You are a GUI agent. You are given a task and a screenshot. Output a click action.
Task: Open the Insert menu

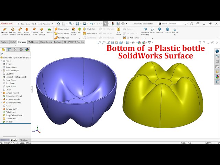[34, 24]
